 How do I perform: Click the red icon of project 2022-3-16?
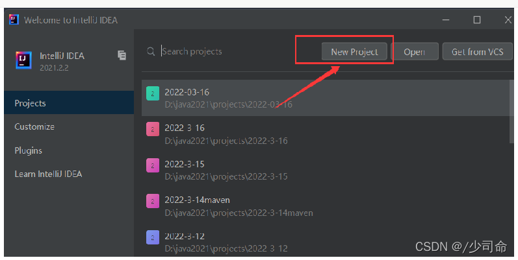coord(153,129)
